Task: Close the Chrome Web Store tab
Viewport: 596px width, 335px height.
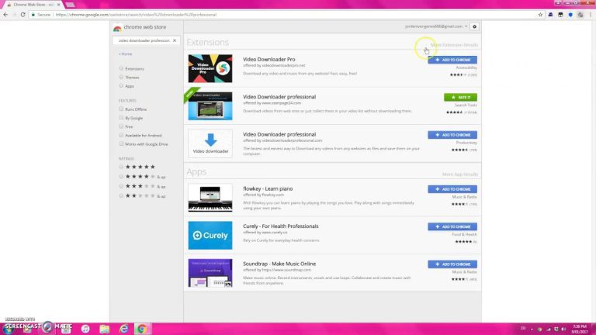Action: tap(58, 5)
